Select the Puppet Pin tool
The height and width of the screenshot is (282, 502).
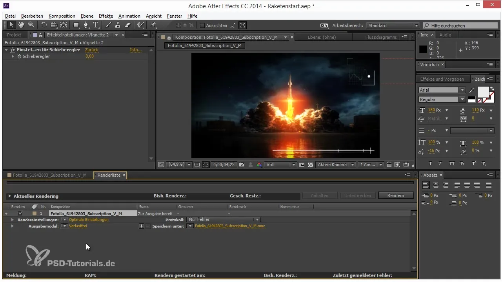pyautogui.click(x=153, y=25)
